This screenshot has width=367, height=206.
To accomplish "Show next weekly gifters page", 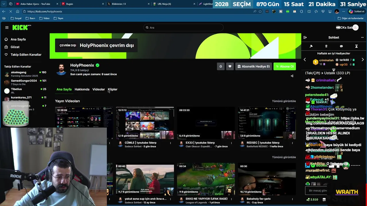I will pos(363,60).
